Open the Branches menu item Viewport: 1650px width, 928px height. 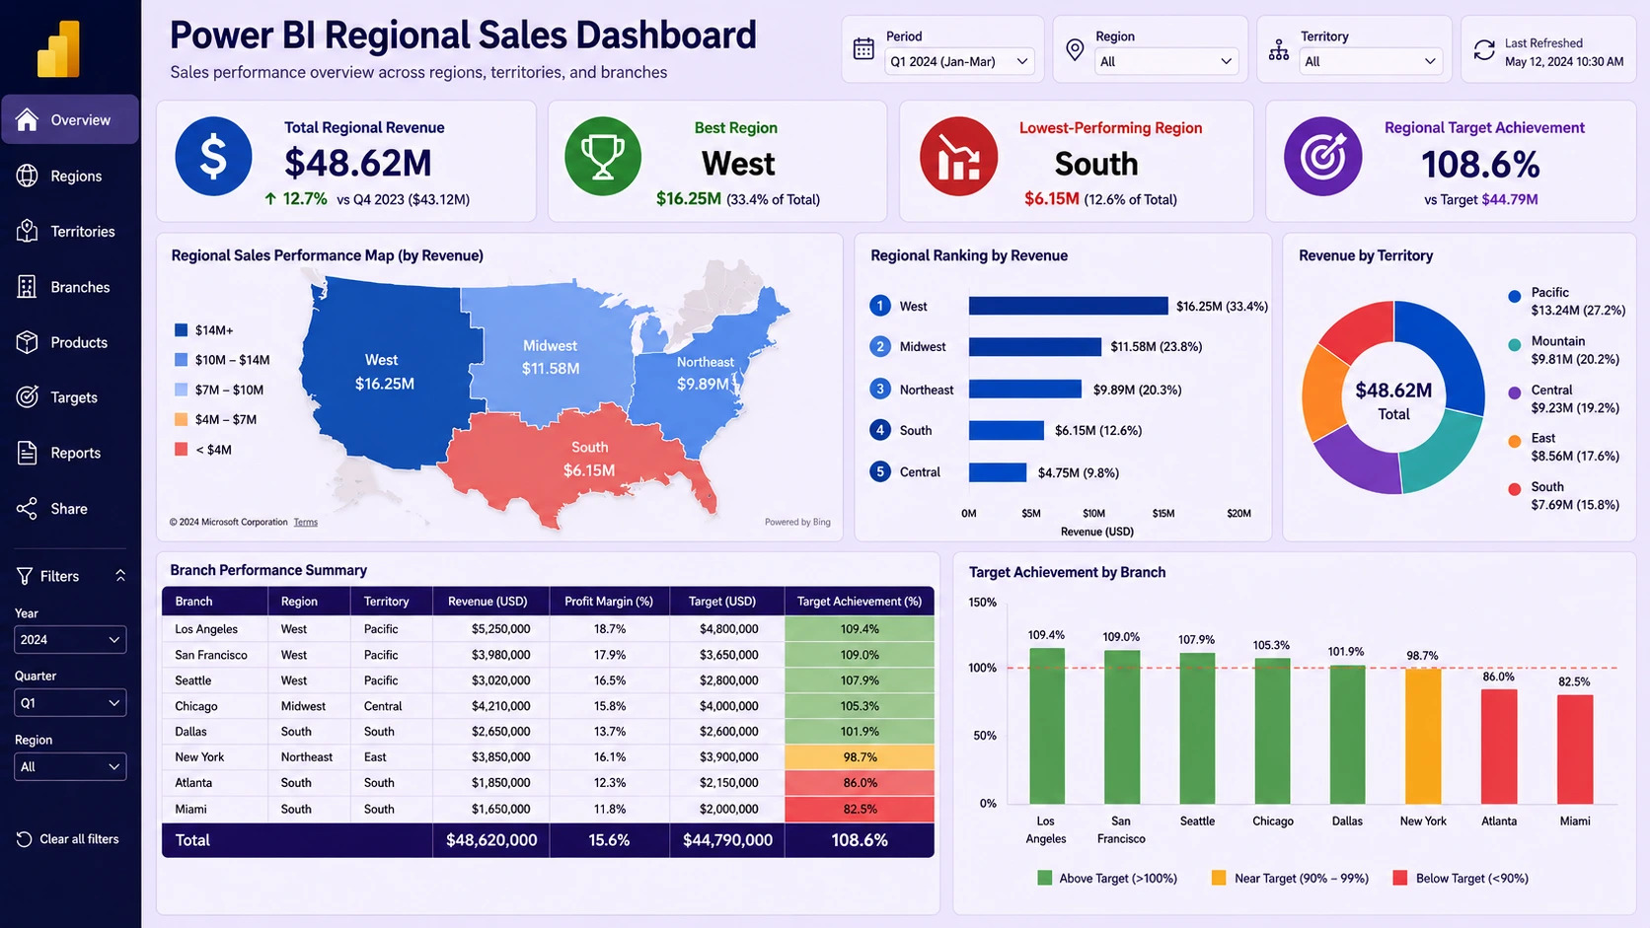click(70, 287)
